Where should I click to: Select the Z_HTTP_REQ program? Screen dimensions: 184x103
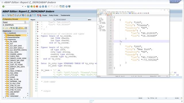[x=13, y=75]
